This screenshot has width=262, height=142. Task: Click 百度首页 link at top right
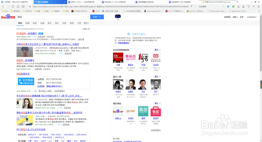227,17
